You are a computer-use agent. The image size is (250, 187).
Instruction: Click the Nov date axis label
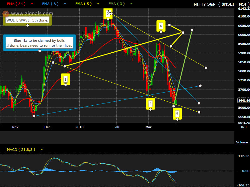(x=15, y=127)
